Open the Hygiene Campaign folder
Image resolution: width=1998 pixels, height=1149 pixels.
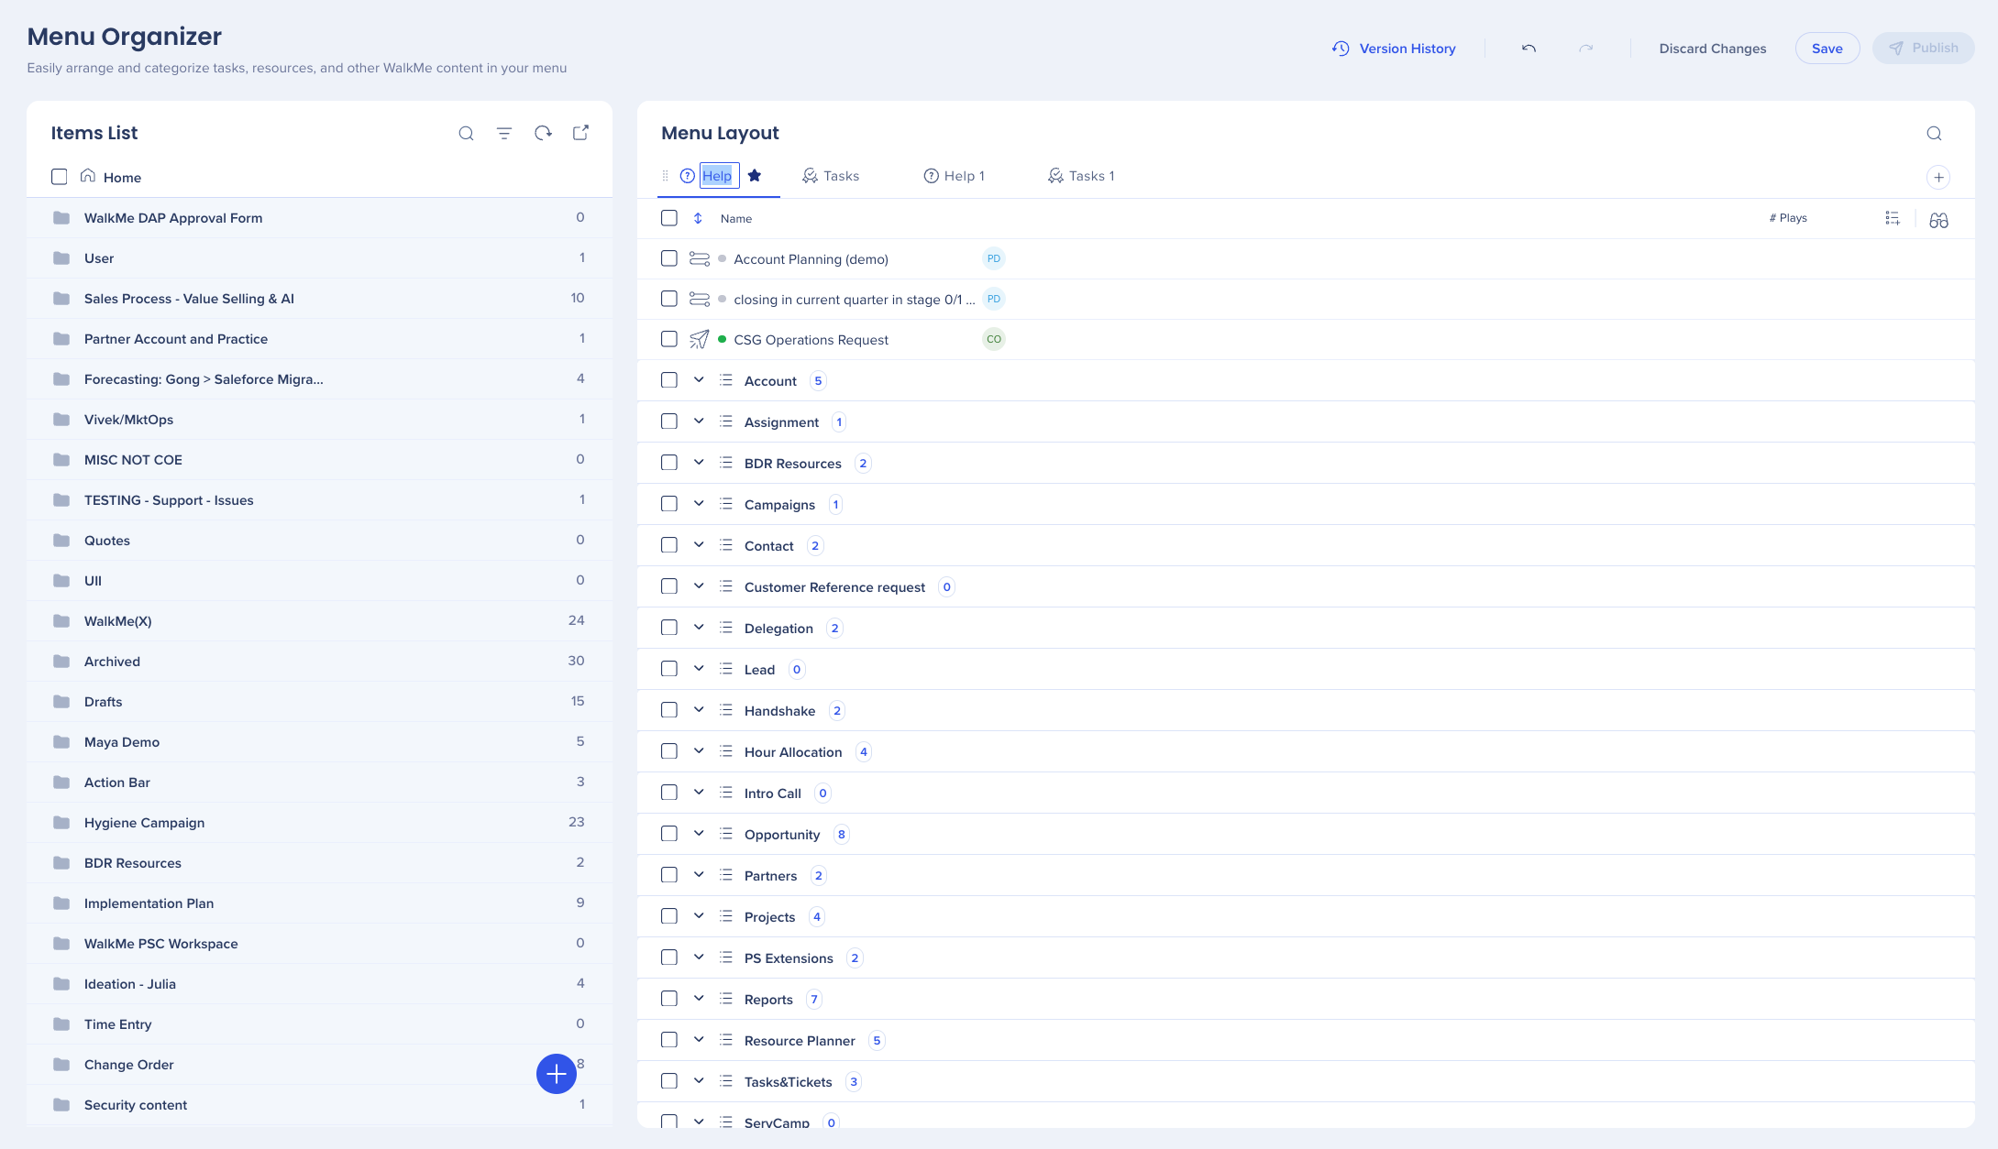144,823
